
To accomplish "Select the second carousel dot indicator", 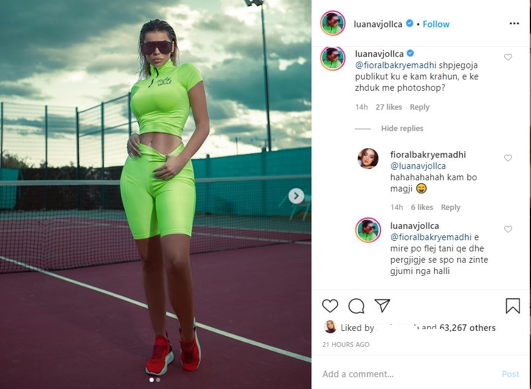I will 158,380.
